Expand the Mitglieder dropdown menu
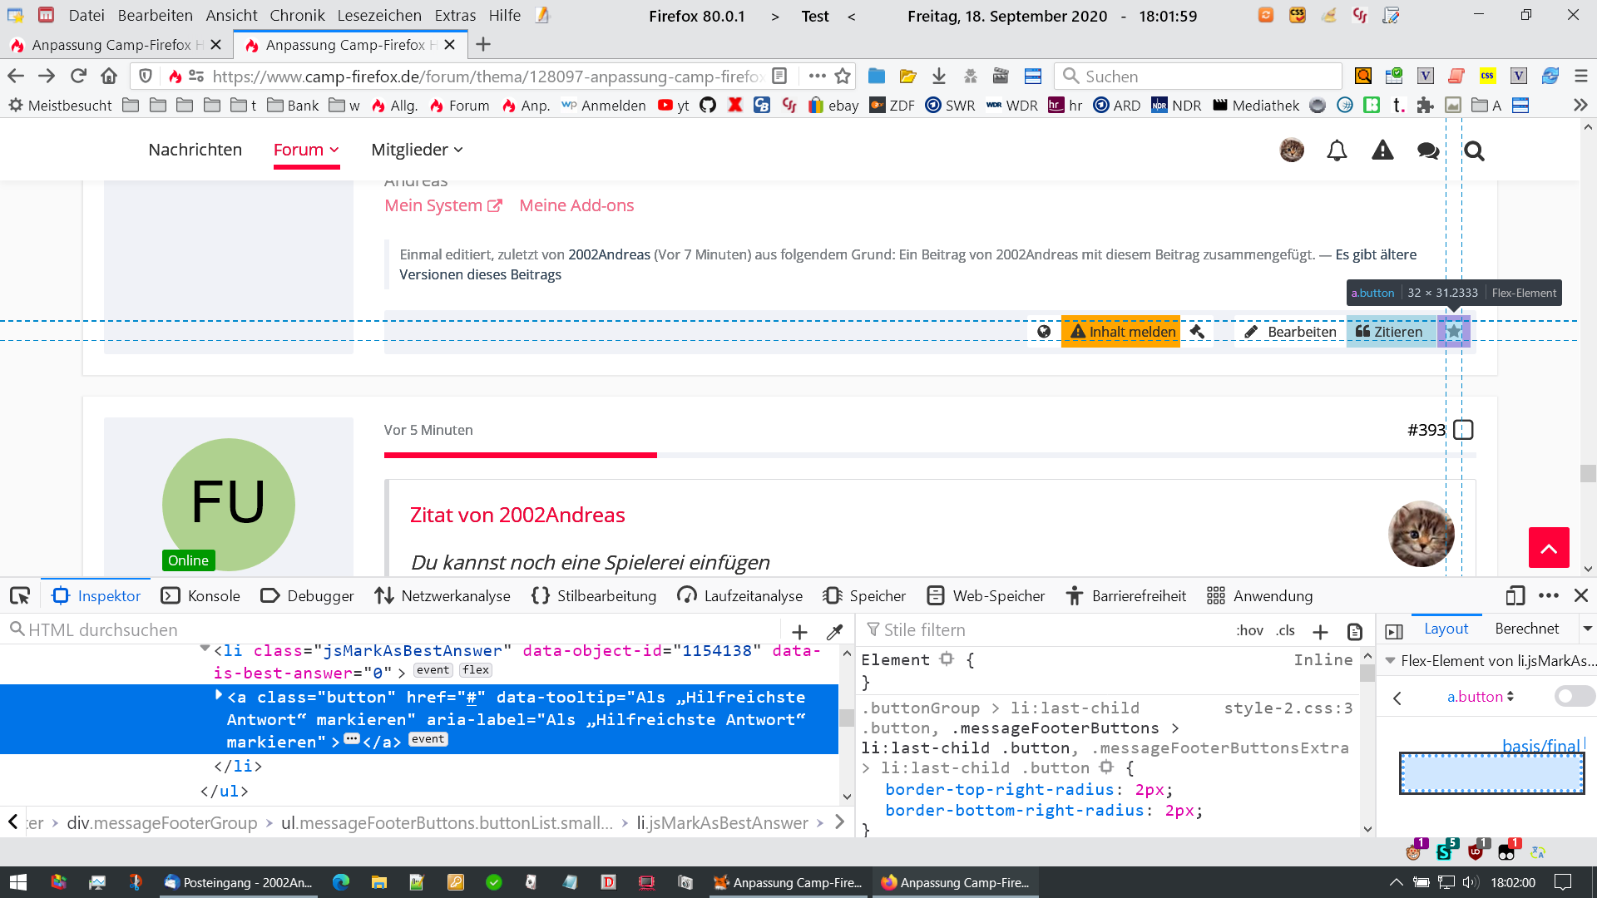Image resolution: width=1597 pixels, height=898 pixels. 417,150
